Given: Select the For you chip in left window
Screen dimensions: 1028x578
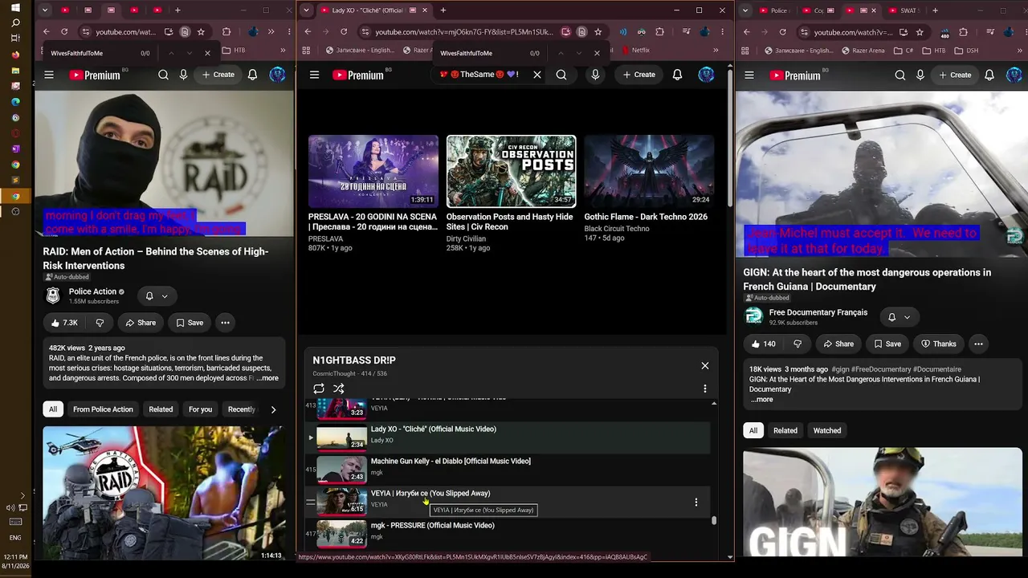Looking at the screenshot, I should pos(200,409).
